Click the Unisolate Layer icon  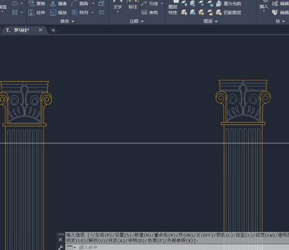point(193,13)
